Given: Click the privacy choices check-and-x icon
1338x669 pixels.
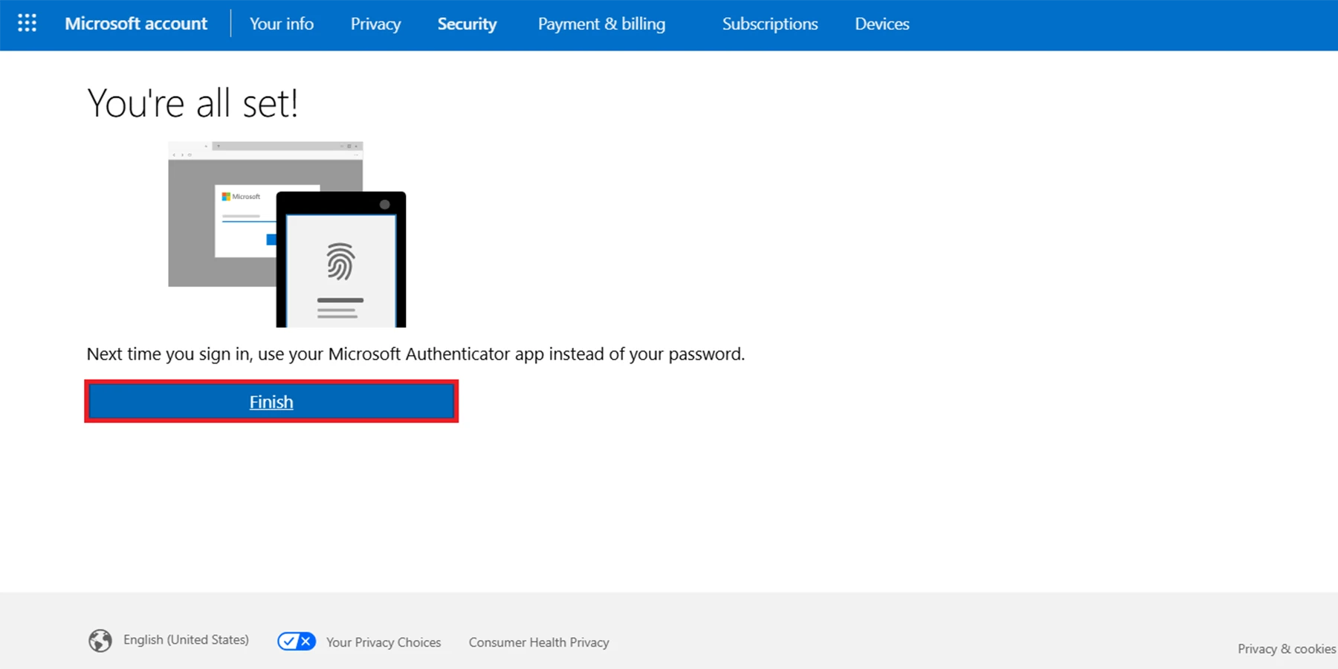Looking at the screenshot, I should (x=297, y=641).
